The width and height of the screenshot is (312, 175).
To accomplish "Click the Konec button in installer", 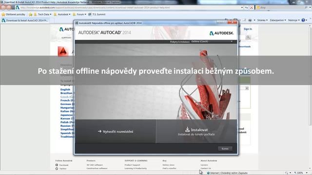I will point(225,149).
